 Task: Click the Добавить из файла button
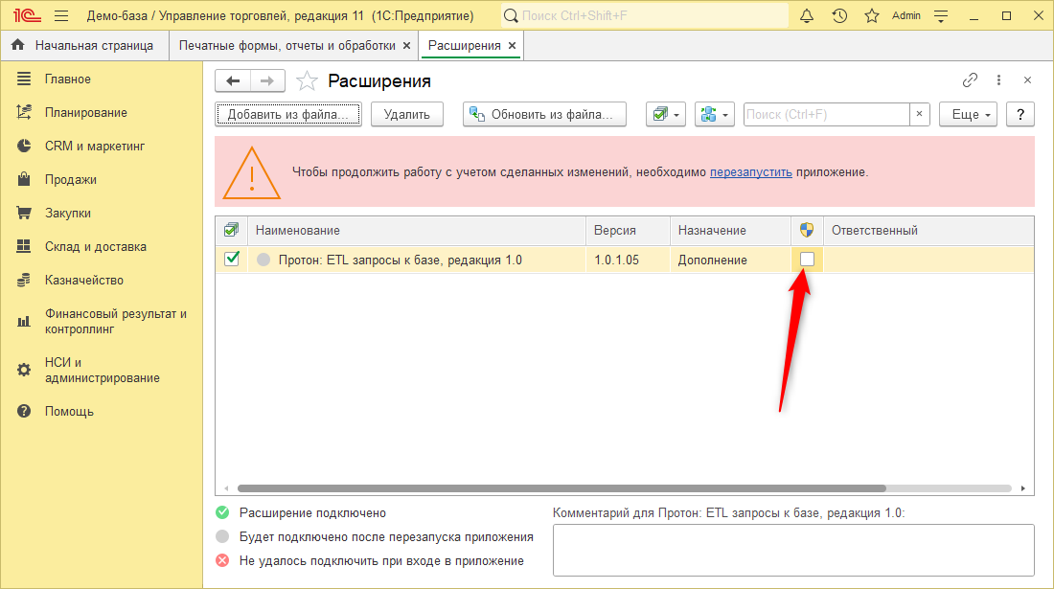point(288,114)
